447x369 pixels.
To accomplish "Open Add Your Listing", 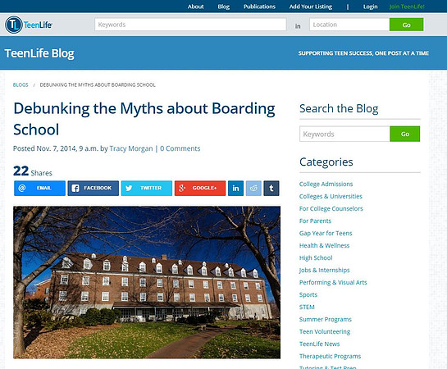I will coord(311,7).
